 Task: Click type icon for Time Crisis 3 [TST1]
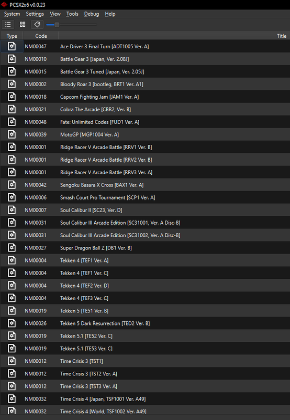tap(12, 361)
